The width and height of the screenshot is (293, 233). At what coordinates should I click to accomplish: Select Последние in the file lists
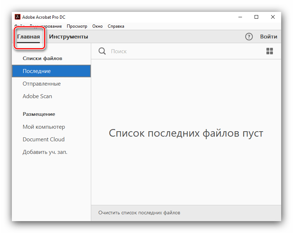pos(37,71)
